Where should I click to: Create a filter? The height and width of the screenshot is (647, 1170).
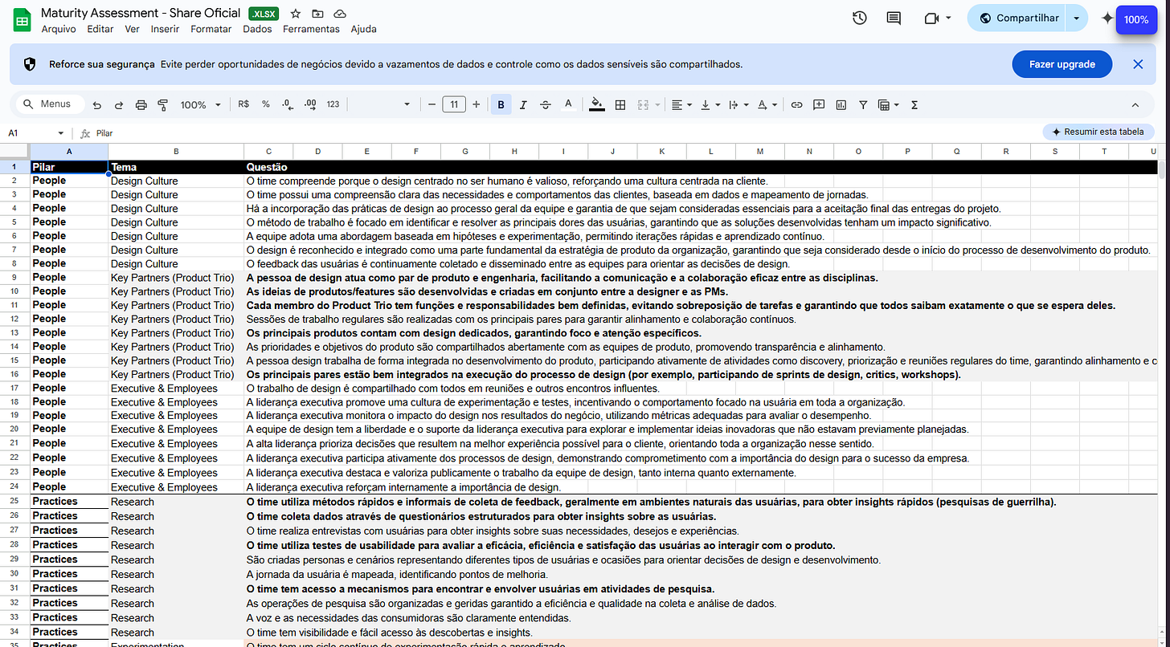pos(863,104)
